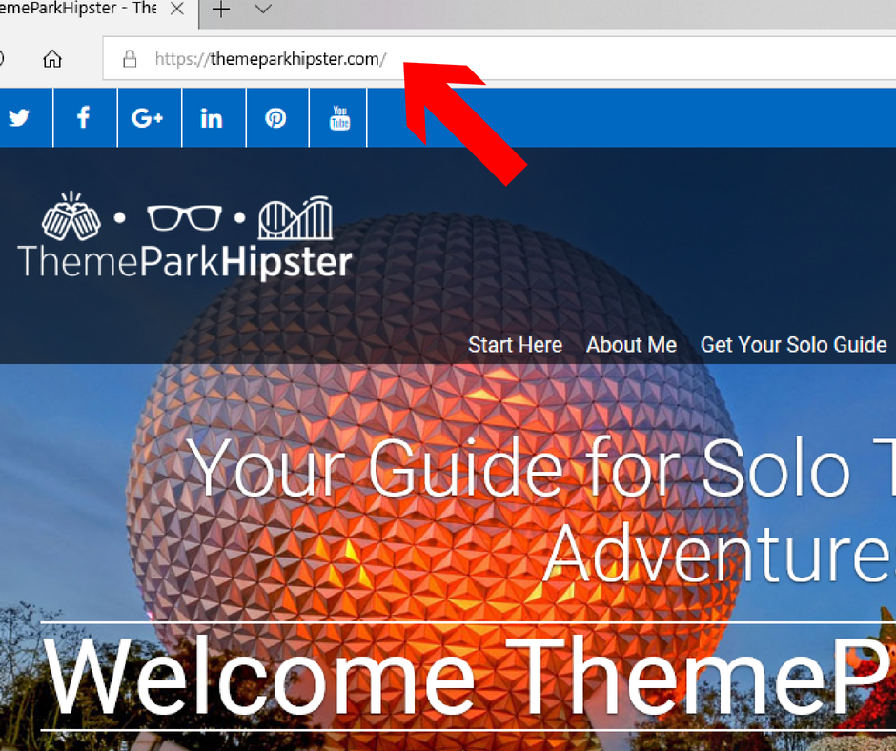Viewport: 896px width, 751px height.
Task: Open the LinkedIn social link
Action: pos(212,118)
